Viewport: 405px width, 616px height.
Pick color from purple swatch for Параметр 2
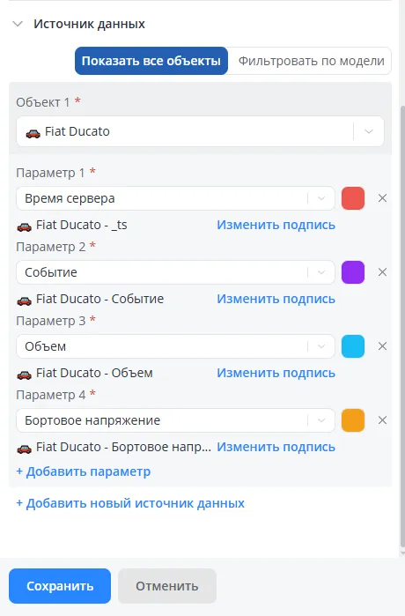coord(353,272)
